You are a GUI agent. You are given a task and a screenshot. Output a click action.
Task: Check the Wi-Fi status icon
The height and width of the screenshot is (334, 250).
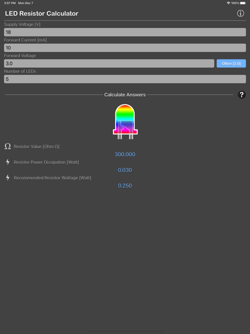pyautogui.click(x=228, y=3)
